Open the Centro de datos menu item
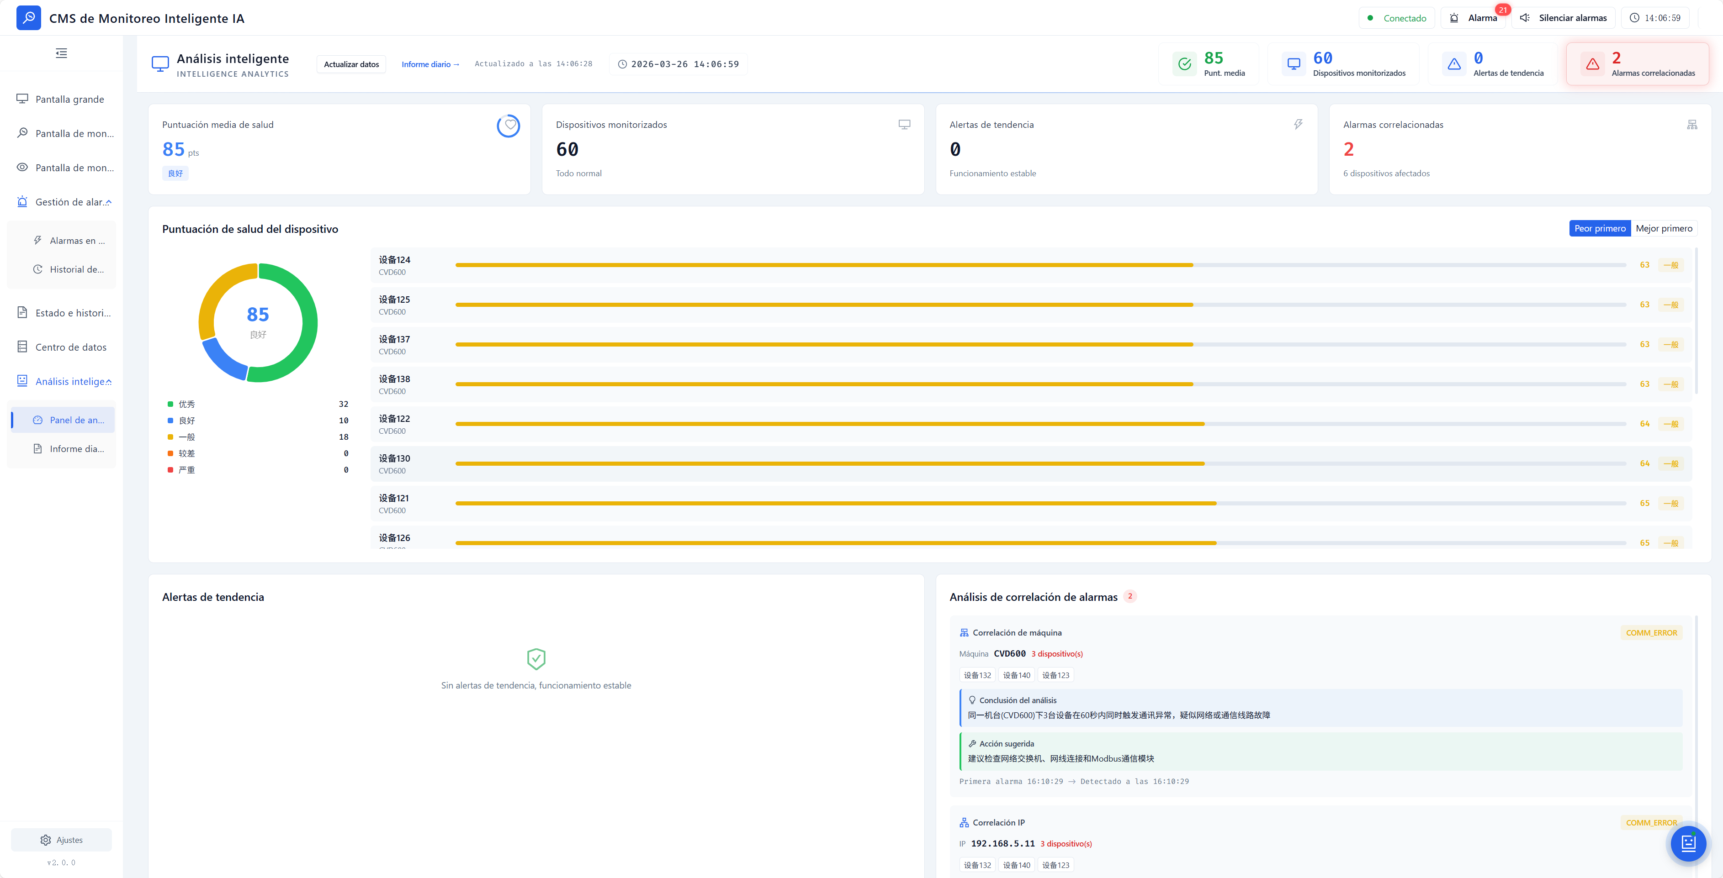The width and height of the screenshot is (1723, 878). (x=71, y=347)
